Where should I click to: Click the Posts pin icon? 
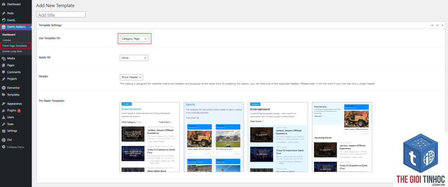(x=3, y=14)
